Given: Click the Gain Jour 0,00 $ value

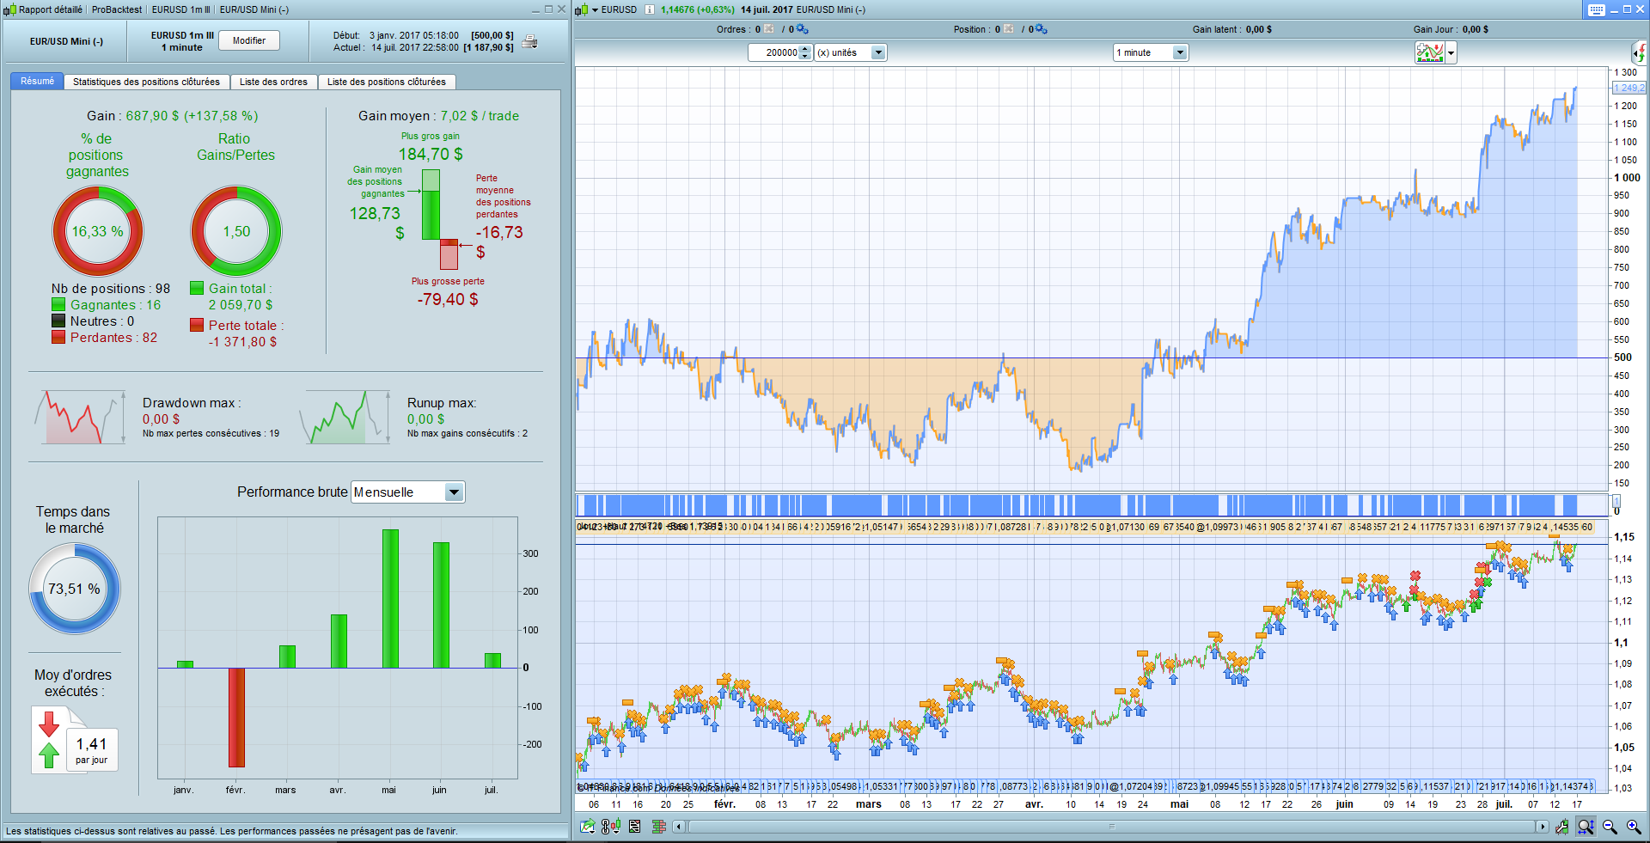Looking at the screenshot, I should coord(1476,29).
